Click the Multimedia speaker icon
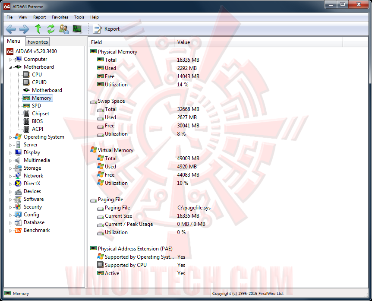 (18, 160)
